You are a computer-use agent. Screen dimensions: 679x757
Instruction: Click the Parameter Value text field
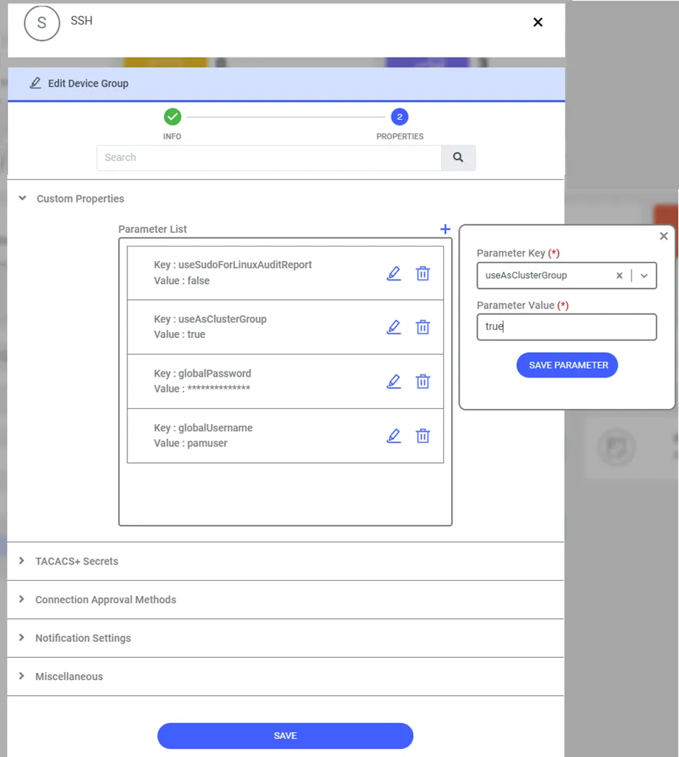pyautogui.click(x=567, y=327)
